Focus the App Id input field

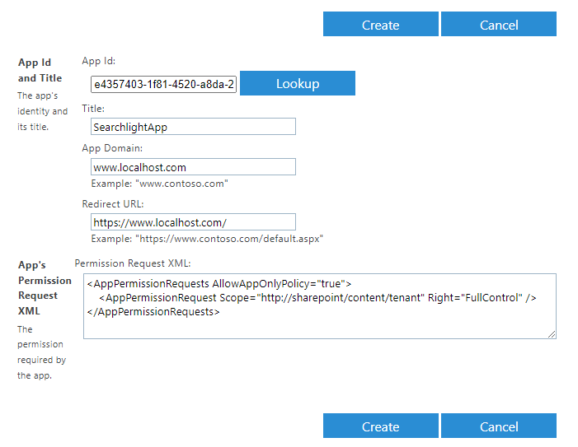[x=163, y=84]
